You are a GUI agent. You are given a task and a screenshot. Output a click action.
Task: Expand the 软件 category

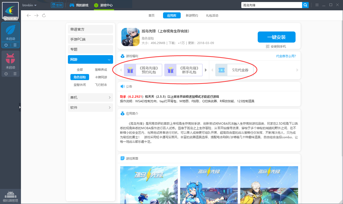pos(90,108)
